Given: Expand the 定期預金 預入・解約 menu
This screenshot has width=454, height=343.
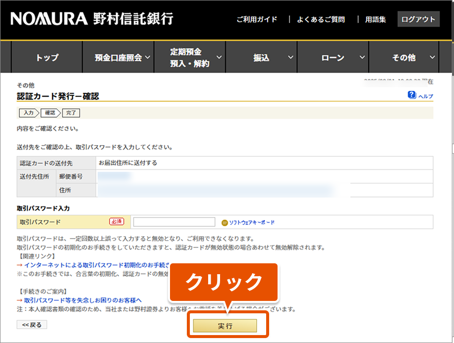Looking at the screenshot, I should [190, 57].
